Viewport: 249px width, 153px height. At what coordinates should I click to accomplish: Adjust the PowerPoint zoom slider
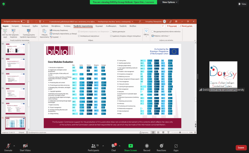(180, 132)
